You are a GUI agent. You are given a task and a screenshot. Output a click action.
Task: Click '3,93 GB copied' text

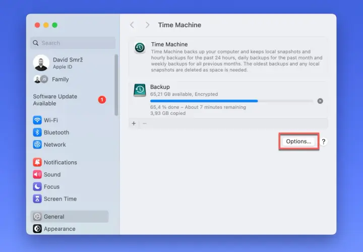[168, 113]
